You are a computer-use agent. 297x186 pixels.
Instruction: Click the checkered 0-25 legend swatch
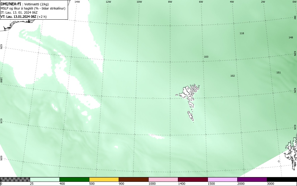click(15, 179)
